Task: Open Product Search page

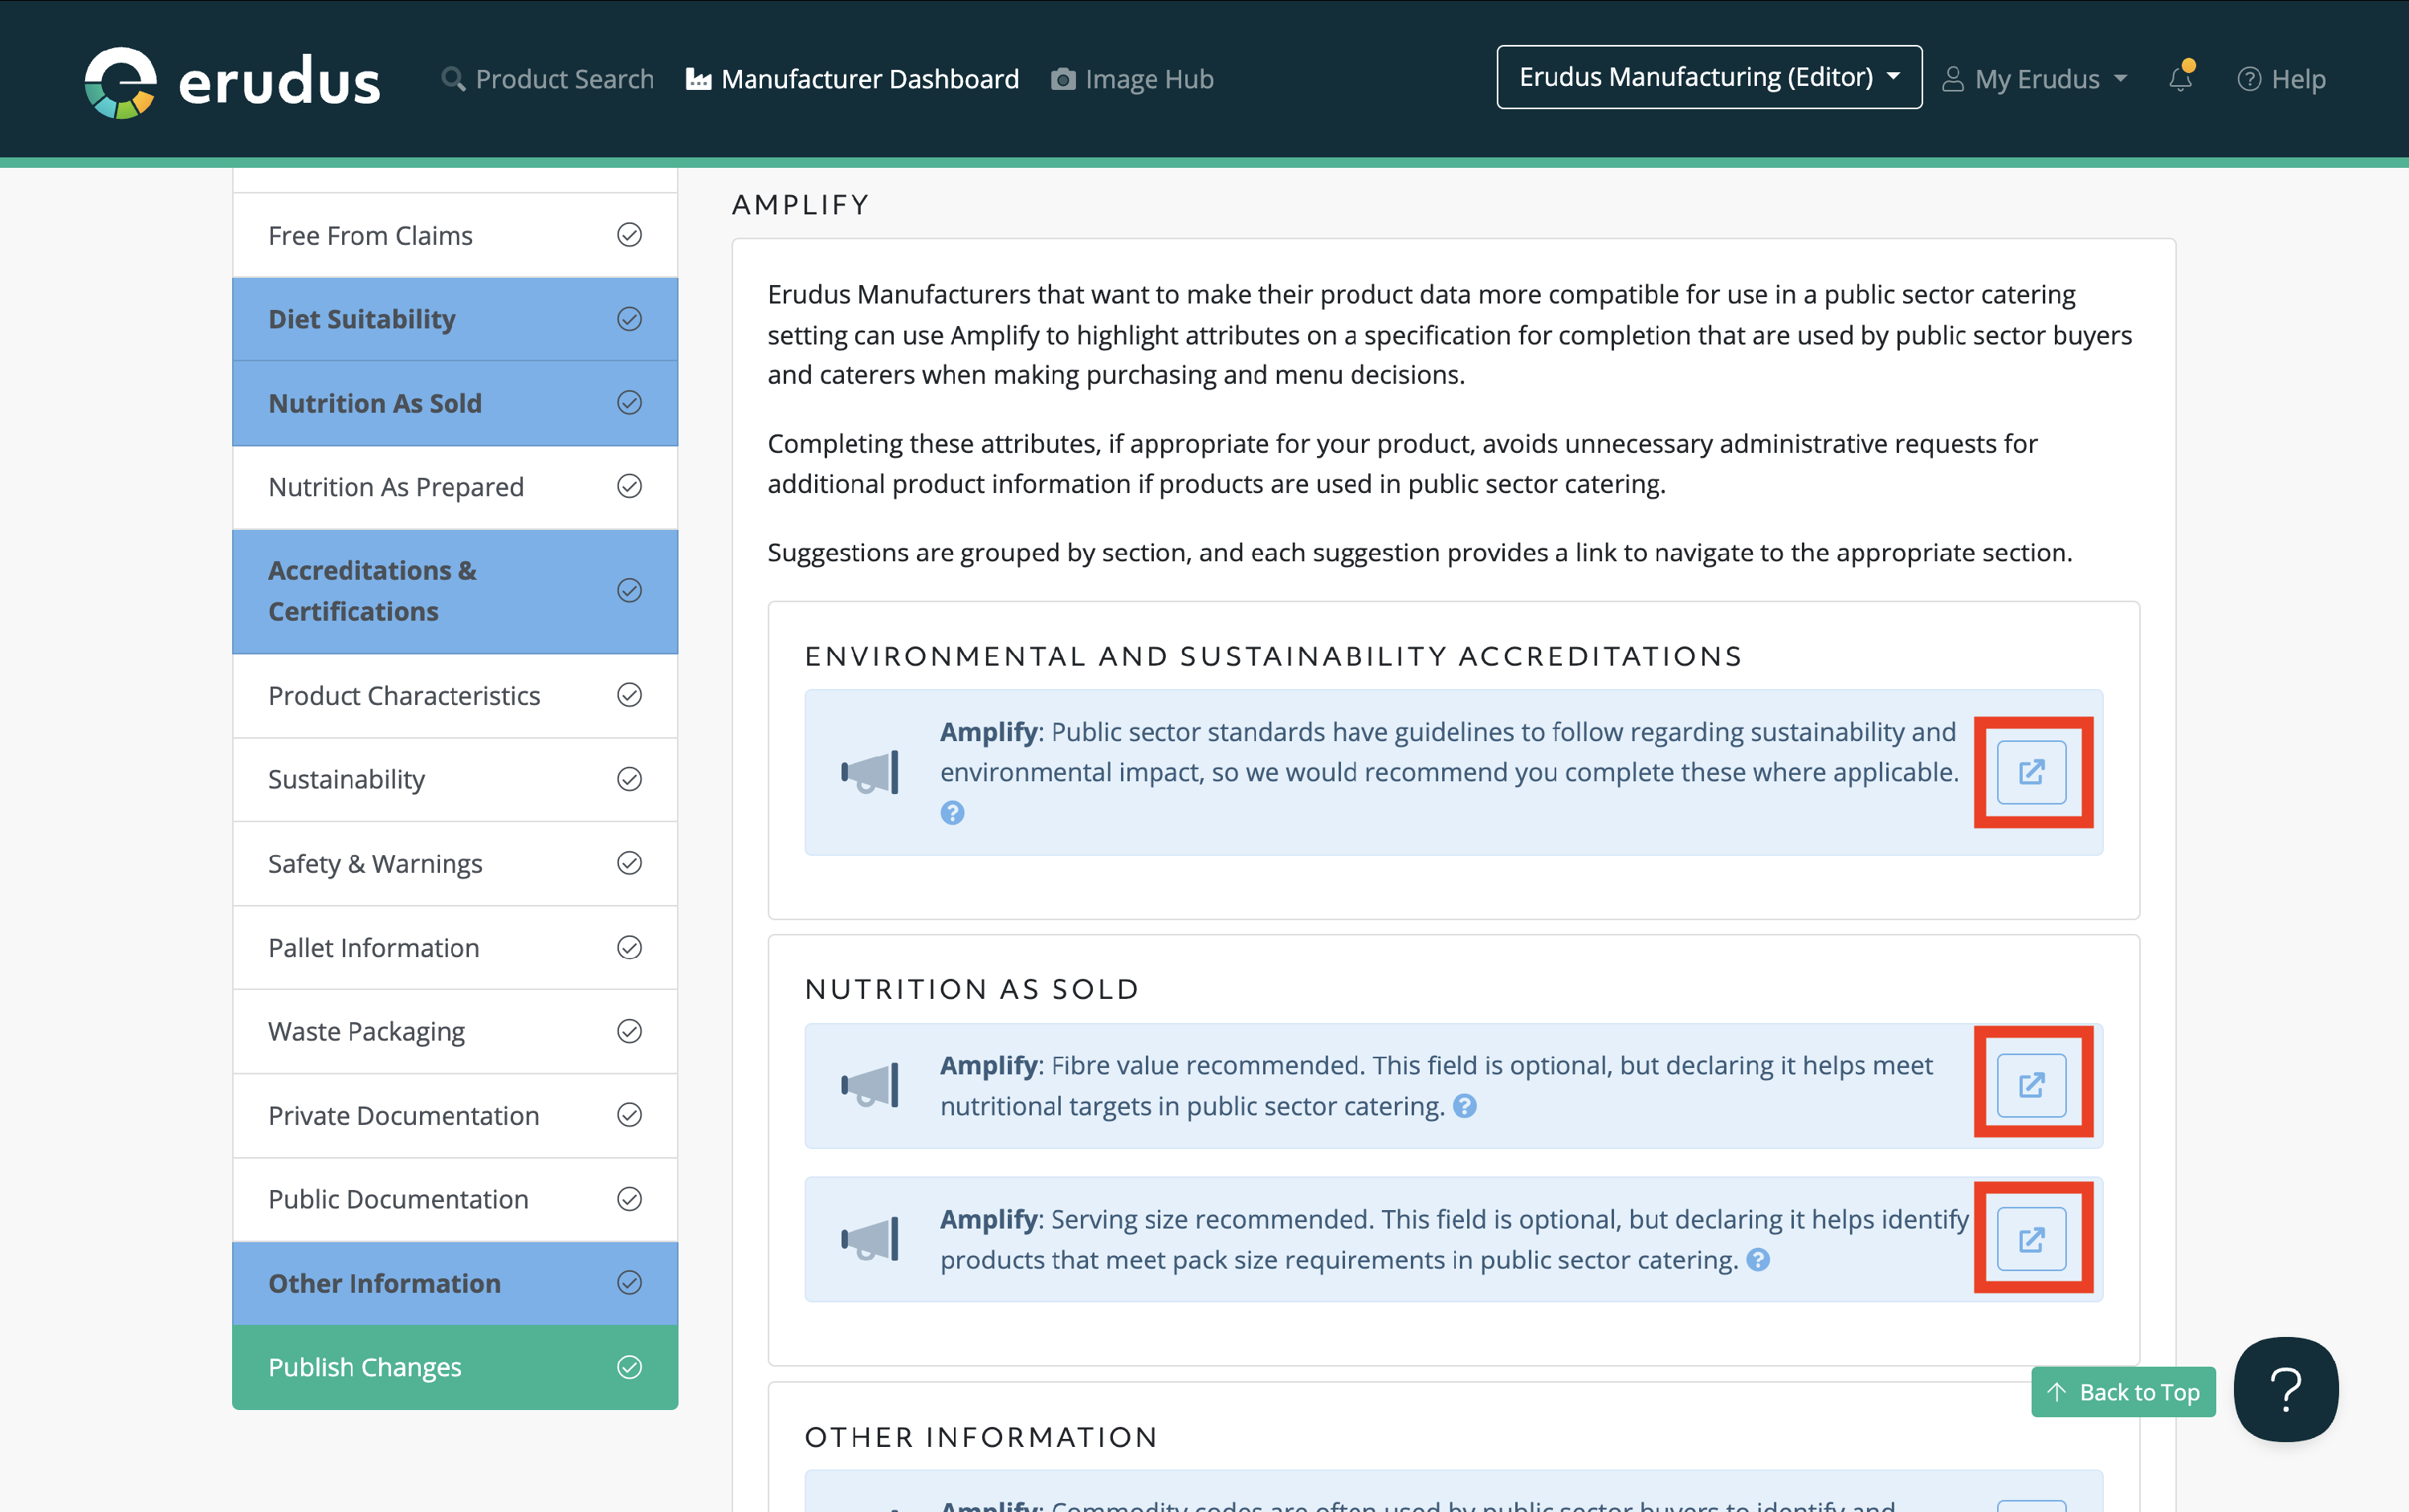Action: [x=548, y=79]
